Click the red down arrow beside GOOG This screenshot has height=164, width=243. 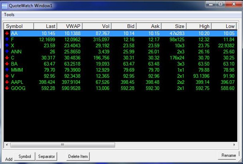point(7,88)
